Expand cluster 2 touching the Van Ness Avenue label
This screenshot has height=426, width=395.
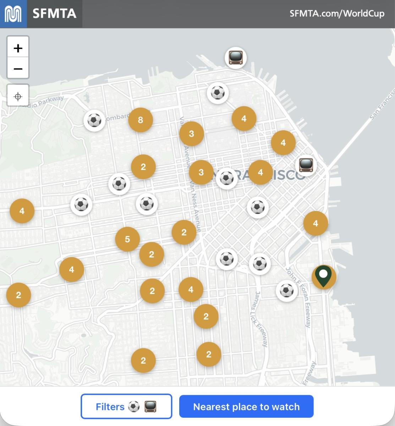(184, 232)
